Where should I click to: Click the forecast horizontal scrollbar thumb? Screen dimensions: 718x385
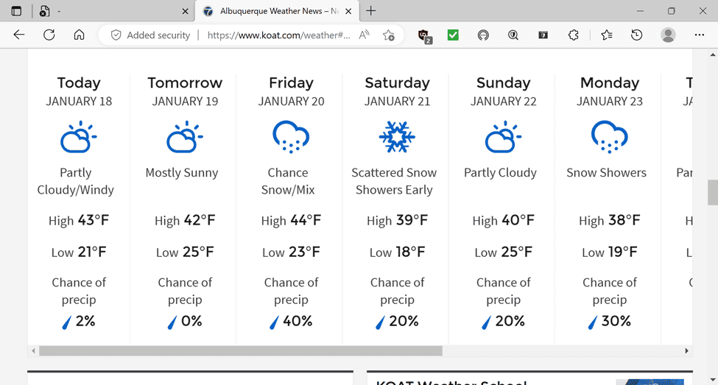[241, 350]
